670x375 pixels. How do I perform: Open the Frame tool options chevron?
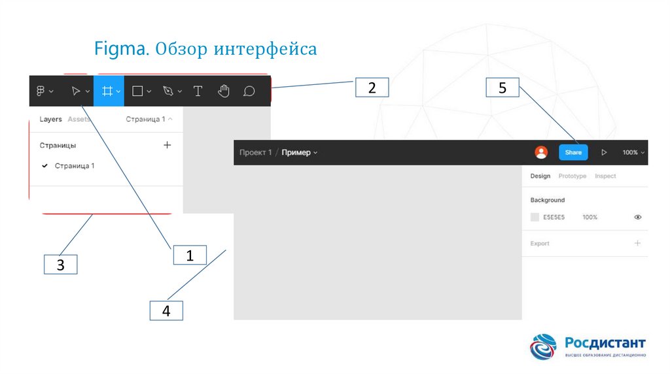tap(118, 91)
